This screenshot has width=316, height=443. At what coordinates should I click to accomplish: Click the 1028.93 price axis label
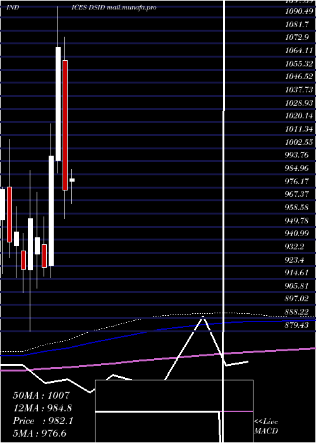click(x=299, y=103)
